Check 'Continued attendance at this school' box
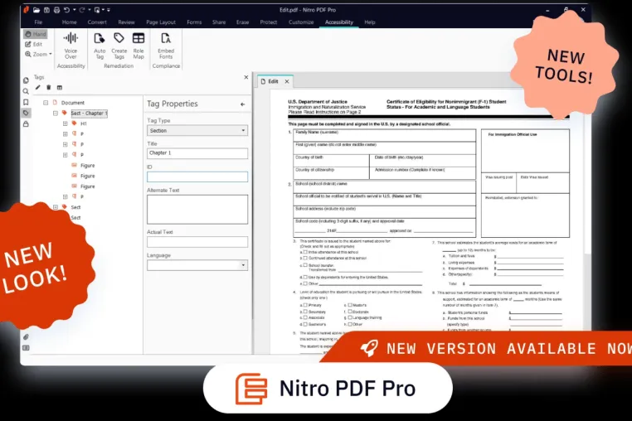Screen dimensions: 632x421 305,258
